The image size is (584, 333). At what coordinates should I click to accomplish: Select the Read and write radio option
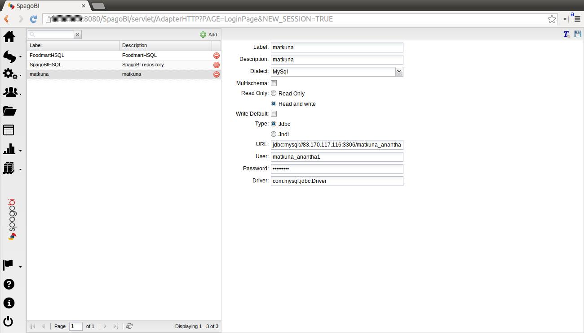(x=274, y=104)
